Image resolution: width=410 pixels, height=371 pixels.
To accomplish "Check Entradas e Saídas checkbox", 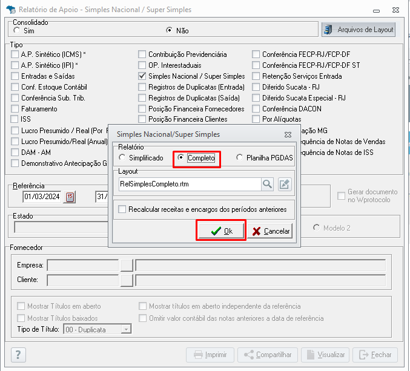I will [x=15, y=76].
